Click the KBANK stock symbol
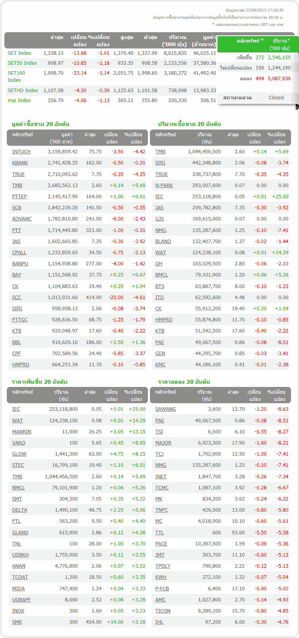 pyautogui.click(x=20, y=163)
